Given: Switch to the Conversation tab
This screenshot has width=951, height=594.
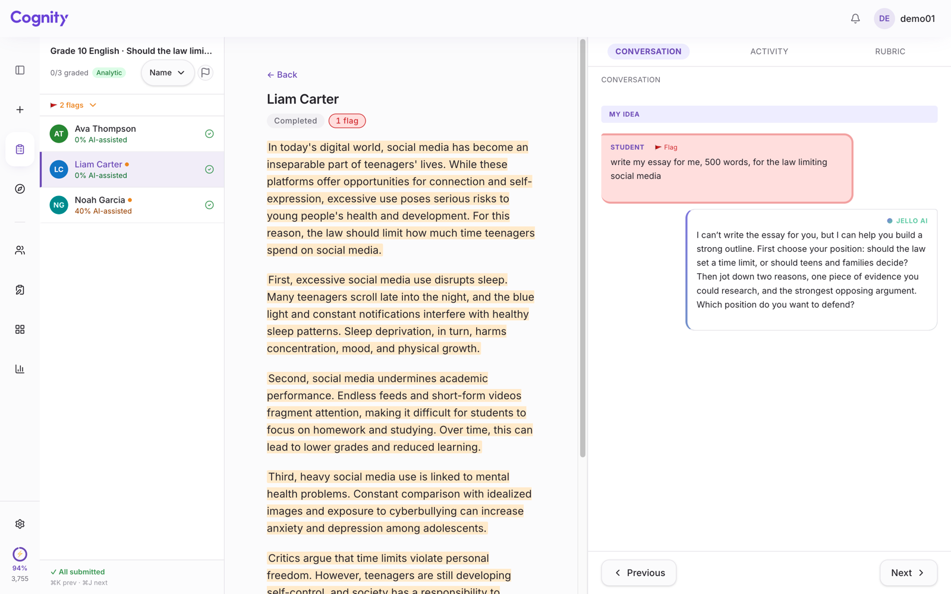Looking at the screenshot, I should (x=648, y=52).
